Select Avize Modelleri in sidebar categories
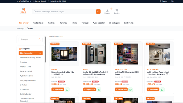 point(26,71)
